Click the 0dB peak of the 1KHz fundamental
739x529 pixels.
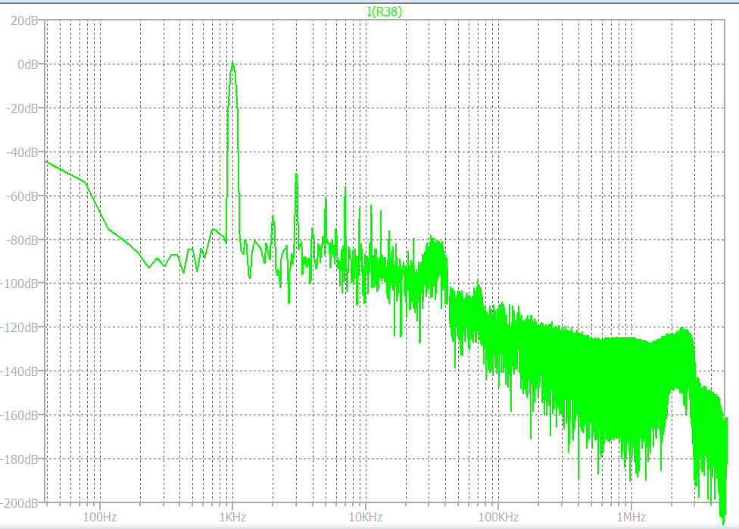[x=232, y=63]
